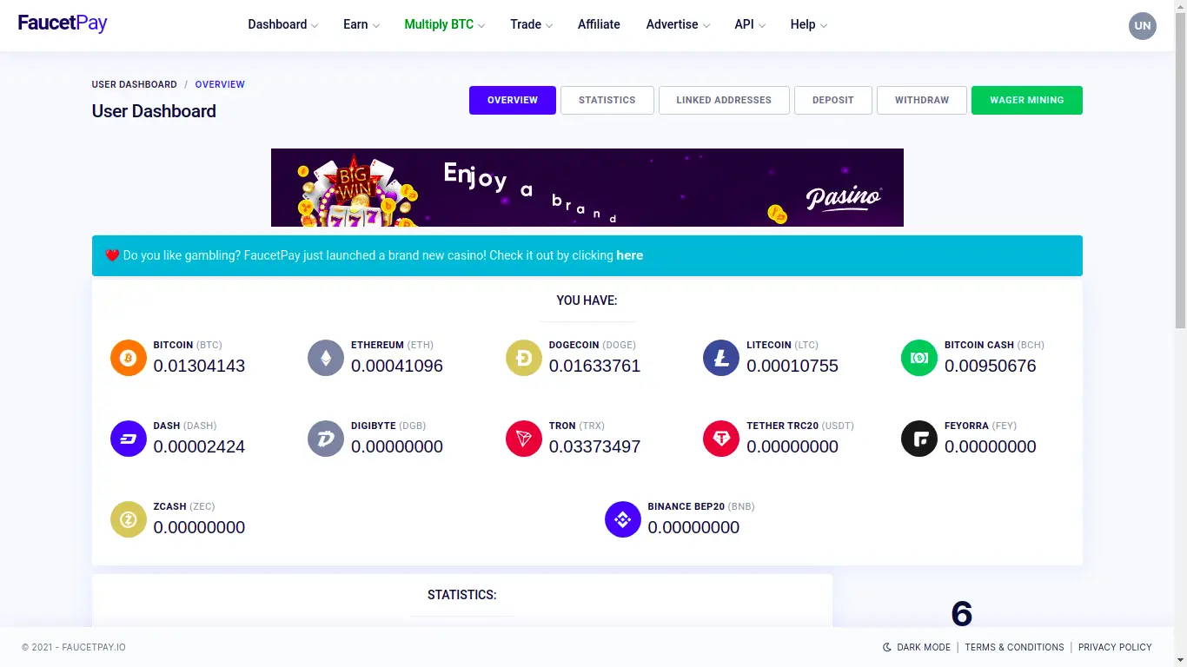The width and height of the screenshot is (1187, 667).
Task: Click the Zcash yellow icon
Action: 129,519
